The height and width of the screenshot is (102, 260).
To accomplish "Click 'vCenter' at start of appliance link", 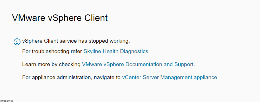I will pyautogui.click(x=132, y=77).
